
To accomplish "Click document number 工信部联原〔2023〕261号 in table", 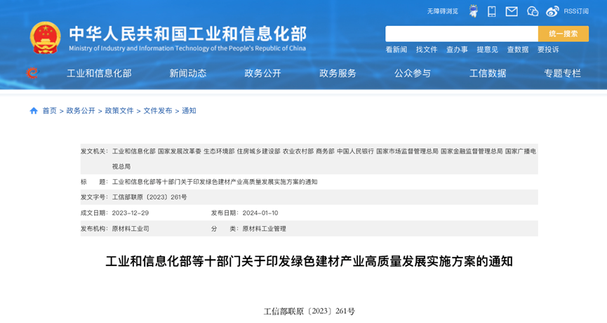I will pyautogui.click(x=149, y=197).
